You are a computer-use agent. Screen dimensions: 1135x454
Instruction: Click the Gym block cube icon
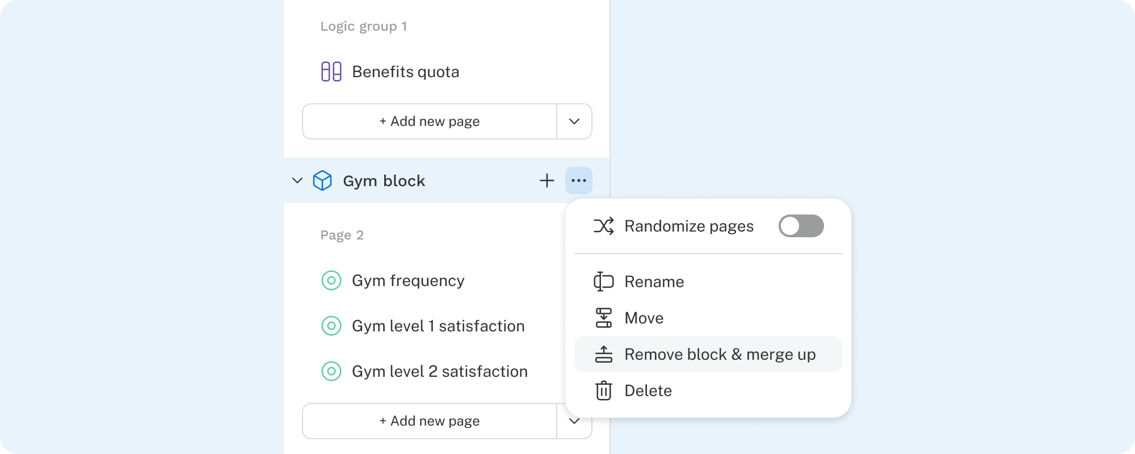click(322, 181)
